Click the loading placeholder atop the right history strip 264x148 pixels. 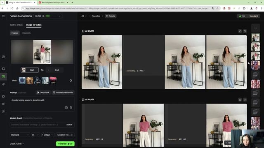(x=256, y=28)
